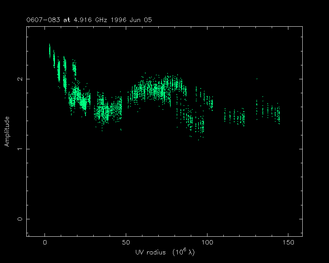
Task: Click the y-axis tick label "2"
Action: click(x=19, y=79)
